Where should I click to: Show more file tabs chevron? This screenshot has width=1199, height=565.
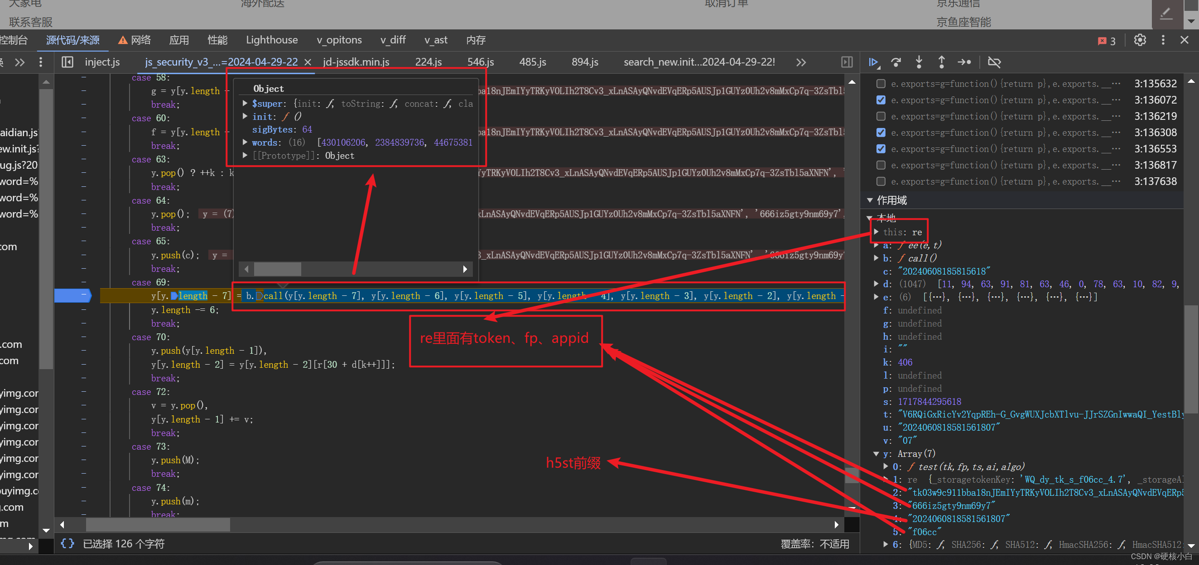800,62
